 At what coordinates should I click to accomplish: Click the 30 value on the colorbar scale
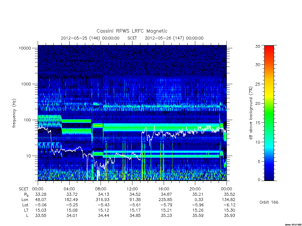click(258, 65)
